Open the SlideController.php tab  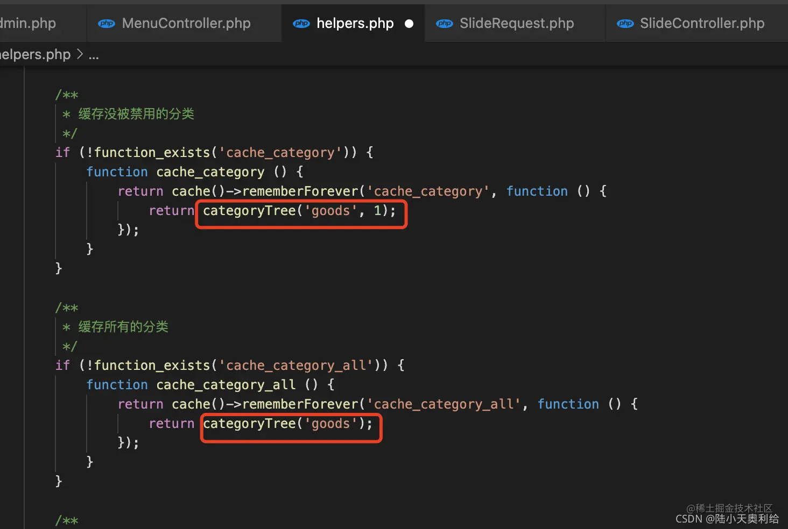(x=697, y=23)
